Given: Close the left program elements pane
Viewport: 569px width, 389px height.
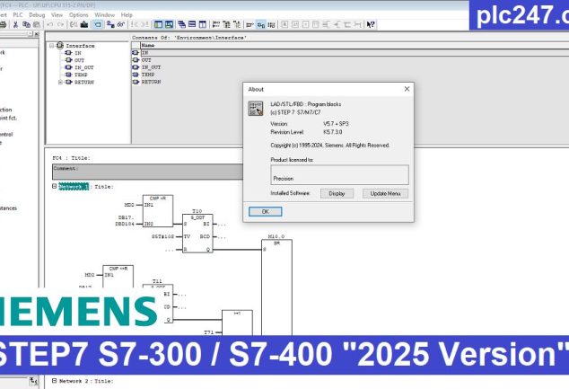Looking at the screenshot, I should [x=37, y=34].
